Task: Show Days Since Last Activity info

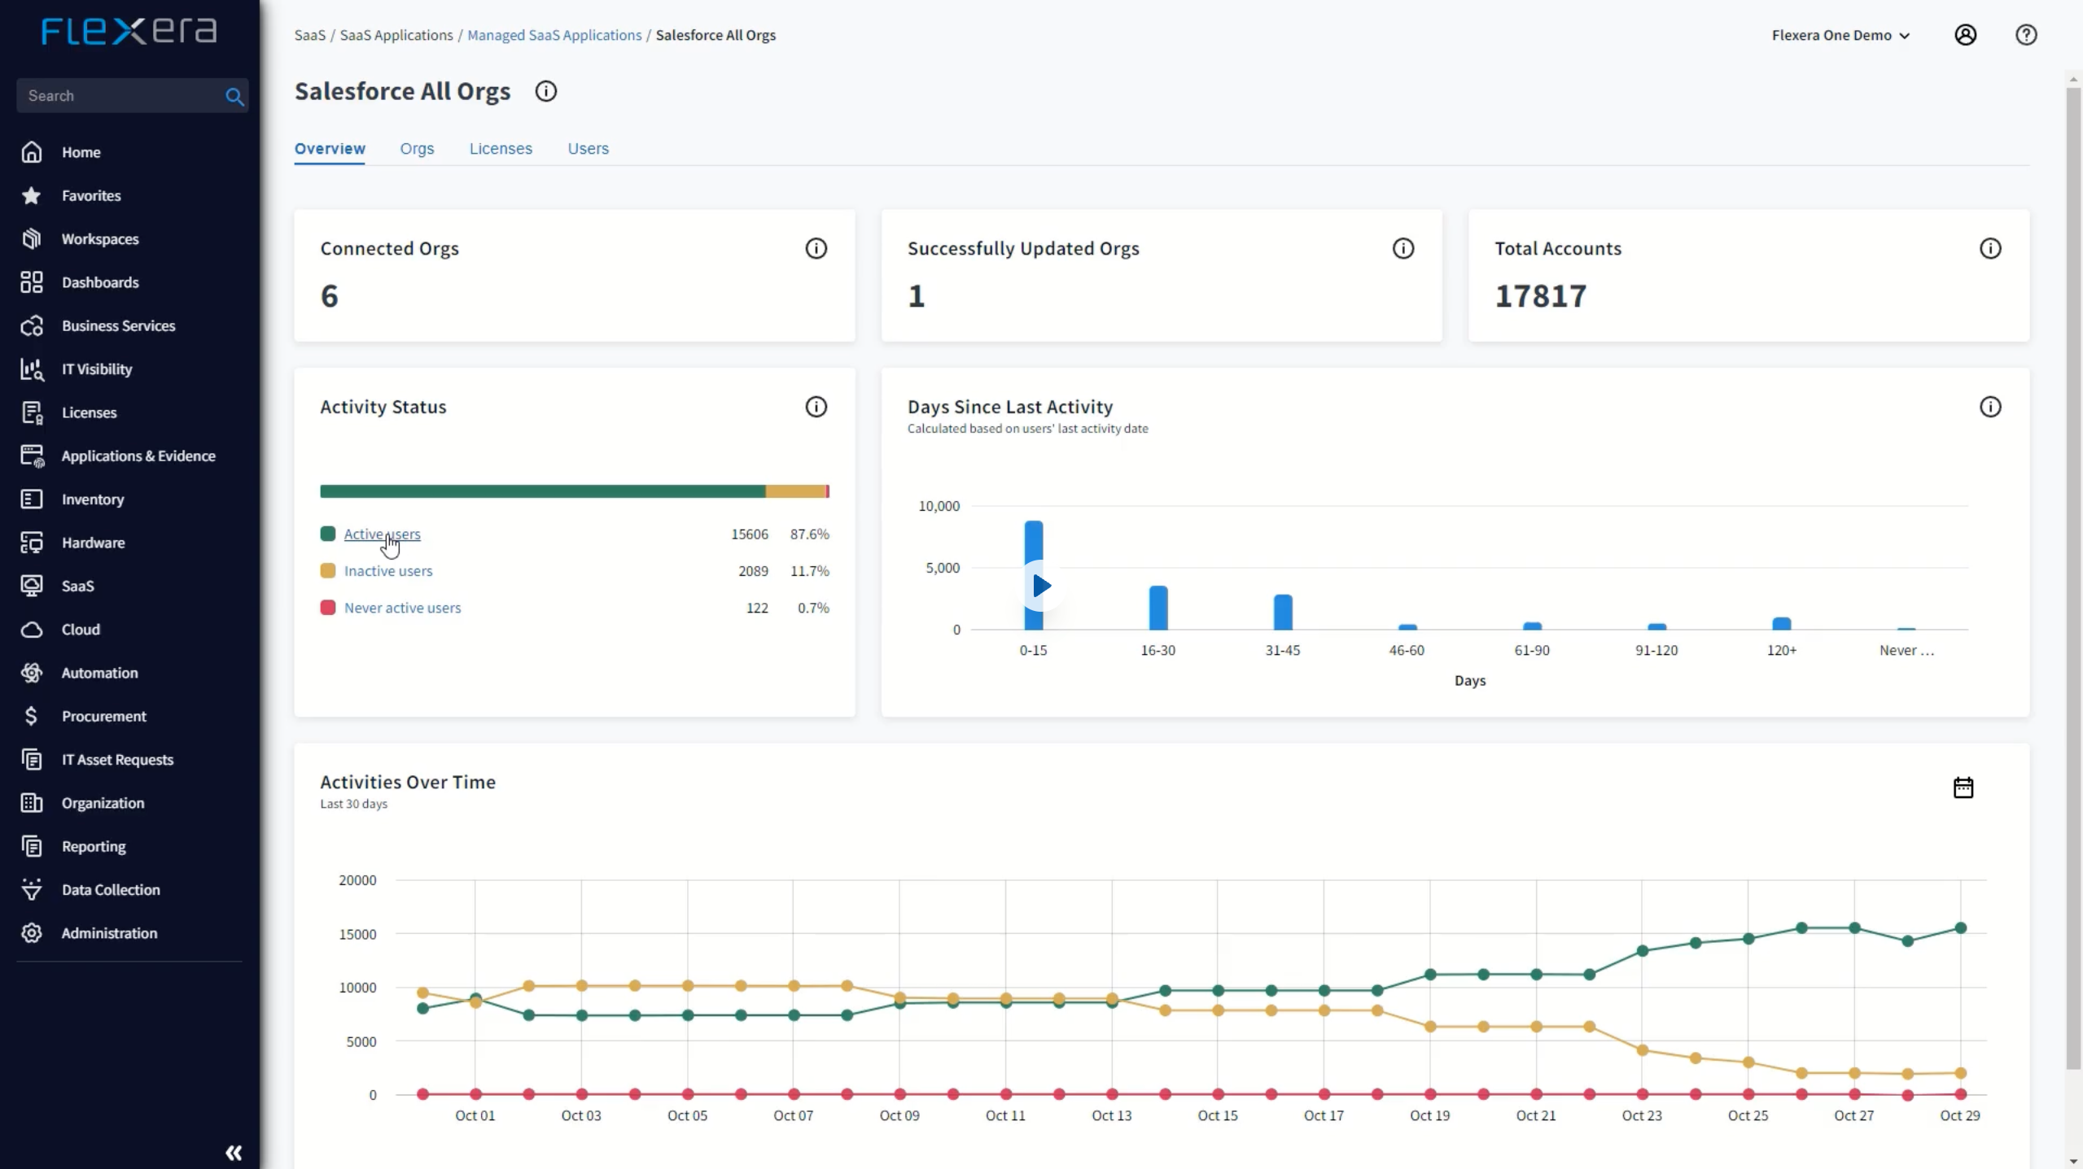Action: click(1989, 407)
